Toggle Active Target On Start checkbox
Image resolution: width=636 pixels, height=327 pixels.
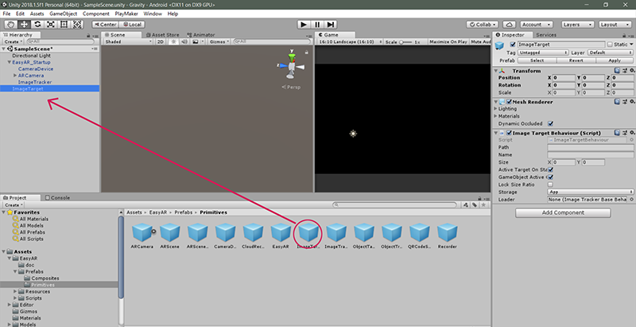point(550,169)
